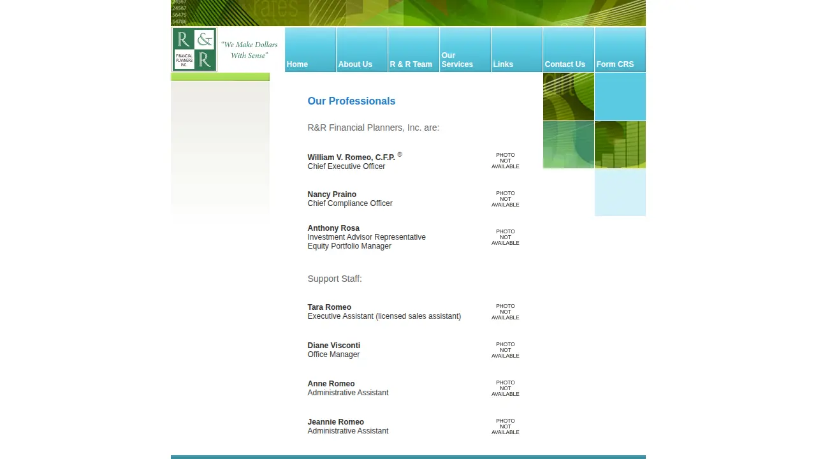Click the name Jeannie Romeo

[336, 422]
